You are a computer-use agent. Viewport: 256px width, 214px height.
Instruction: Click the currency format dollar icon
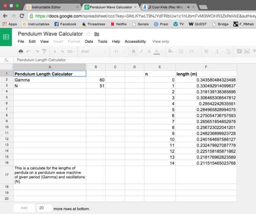click(55, 52)
